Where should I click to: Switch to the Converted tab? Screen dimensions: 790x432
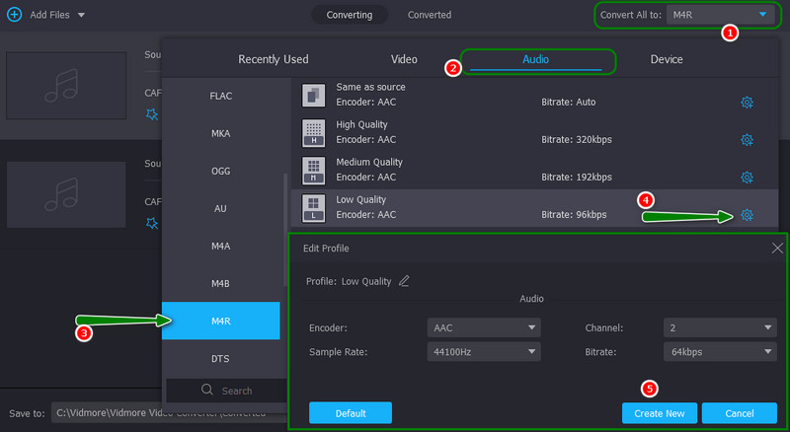pos(430,15)
